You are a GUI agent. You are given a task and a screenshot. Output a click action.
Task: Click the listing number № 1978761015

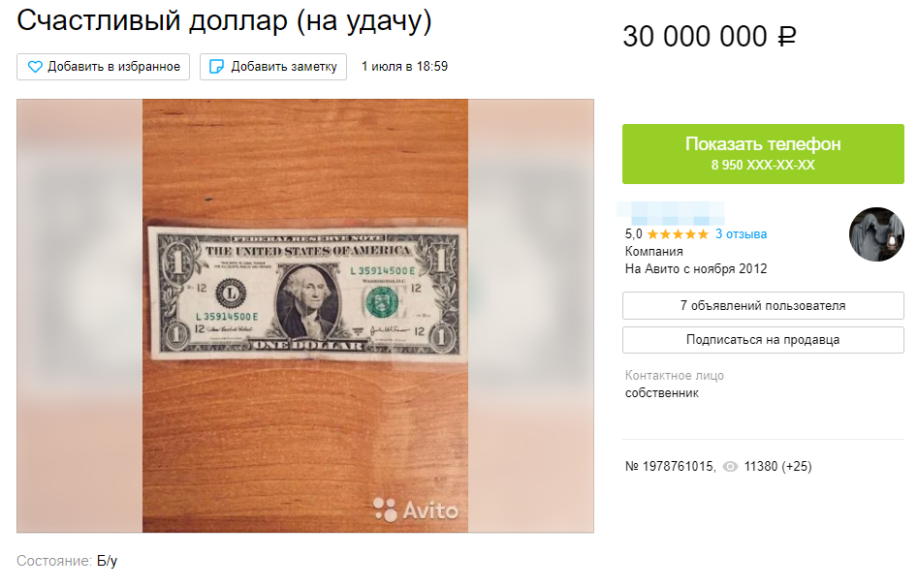(670, 467)
